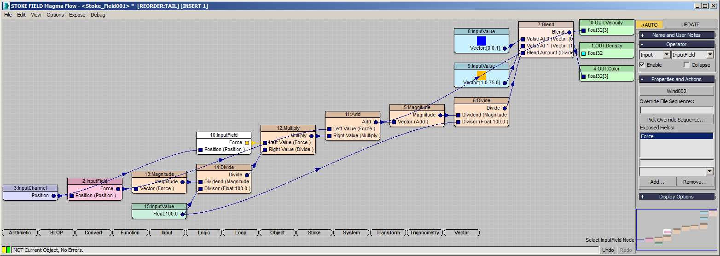This screenshot has height=256, width=720.
Task: Open the InputField operator type dropdown
Action: [x=710, y=55]
